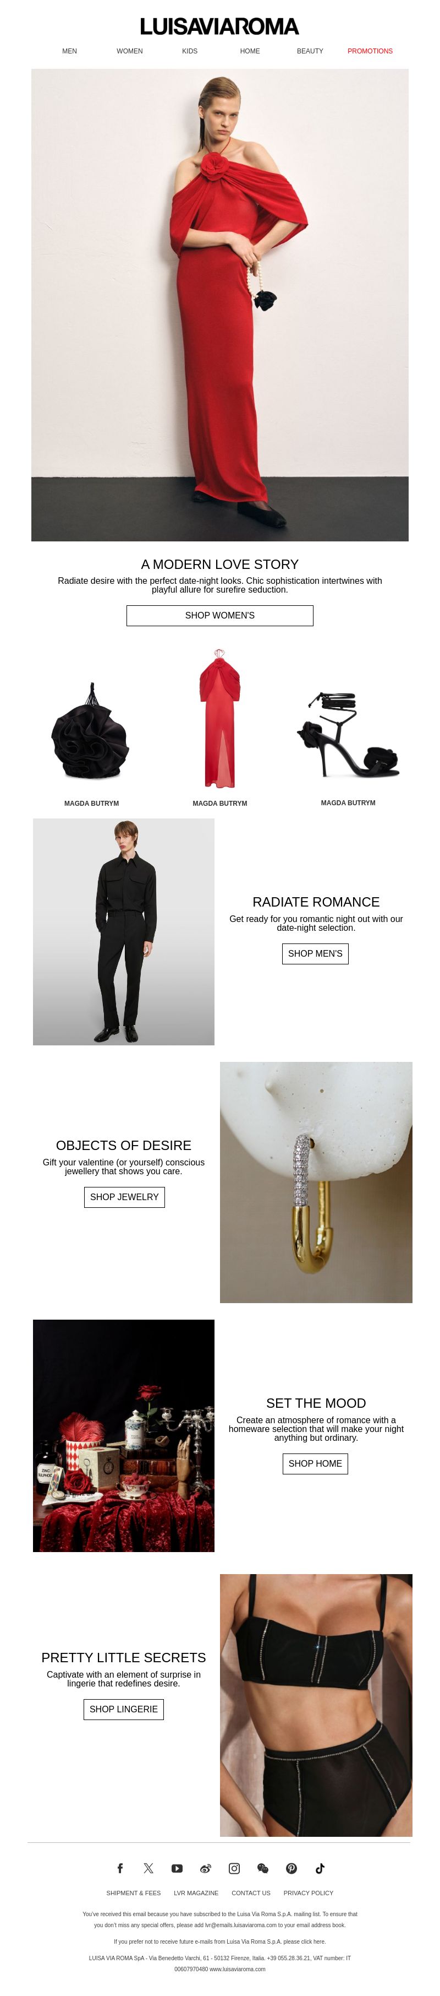The width and height of the screenshot is (440, 1996).
Task: Open the Pinterest icon
Action: [x=291, y=1868]
